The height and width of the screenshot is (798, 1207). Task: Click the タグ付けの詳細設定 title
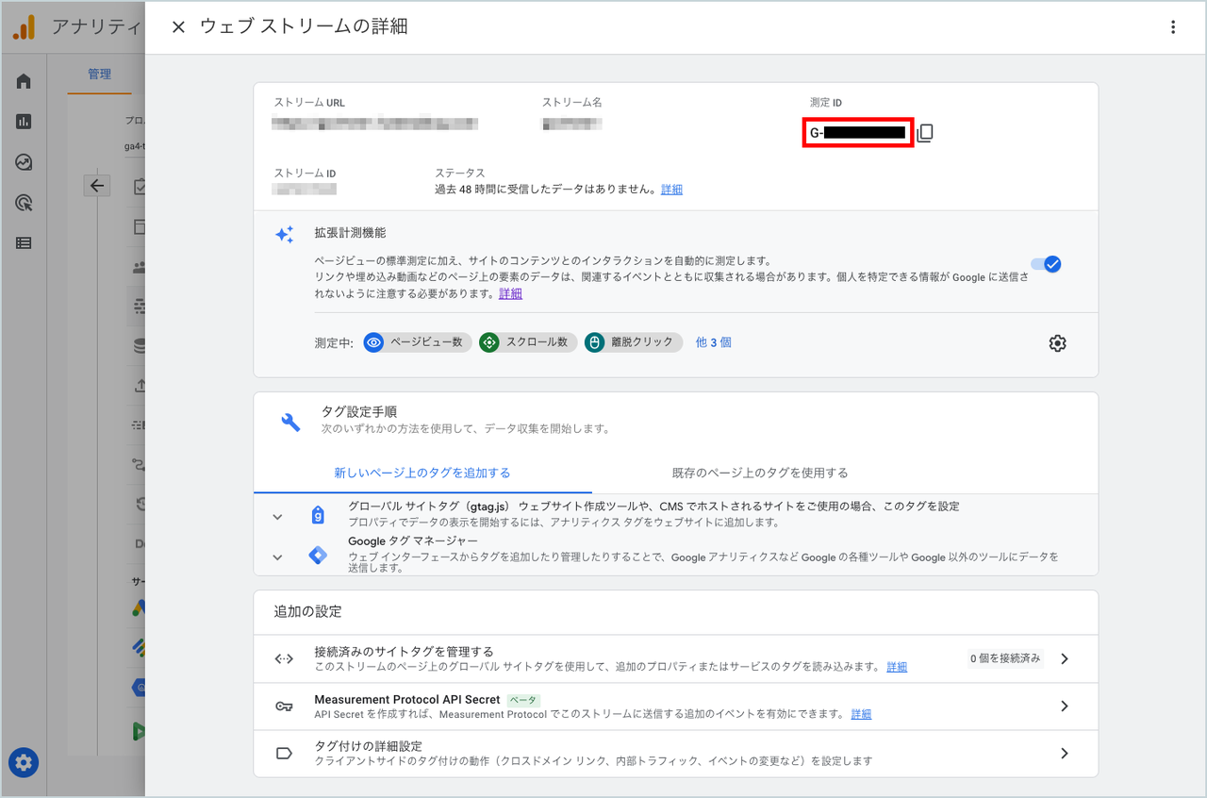coord(368,746)
